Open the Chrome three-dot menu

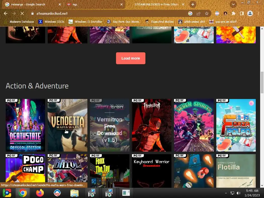click(x=258, y=13)
